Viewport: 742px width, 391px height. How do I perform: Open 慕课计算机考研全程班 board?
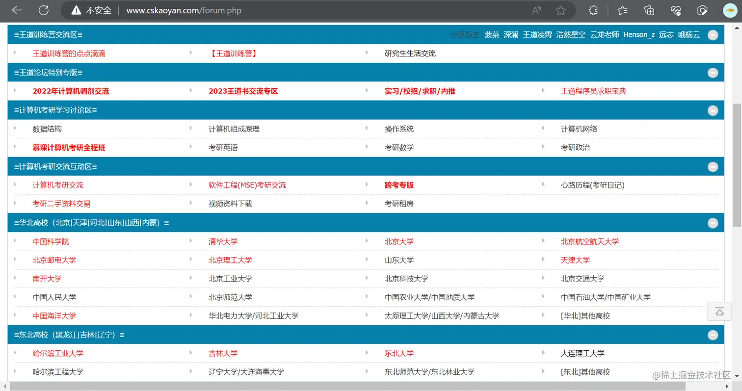pyautogui.click(x=69, y=148)
